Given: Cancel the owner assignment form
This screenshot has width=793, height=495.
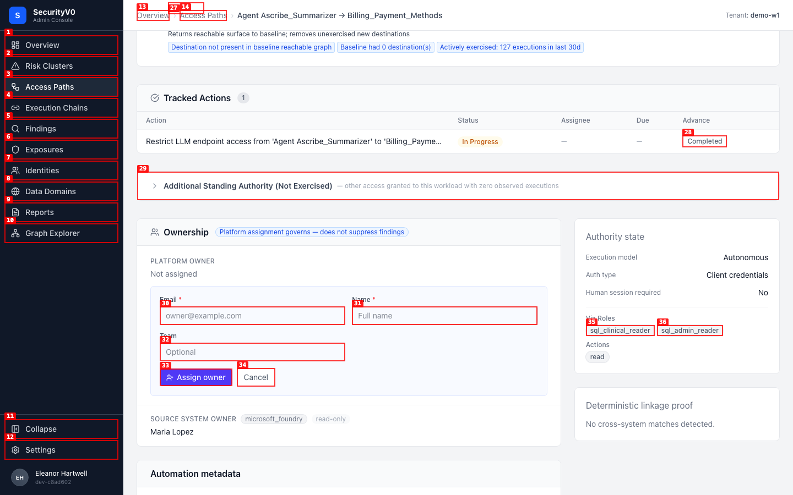Looking at the screenshot, I should (x=256, y=377).
